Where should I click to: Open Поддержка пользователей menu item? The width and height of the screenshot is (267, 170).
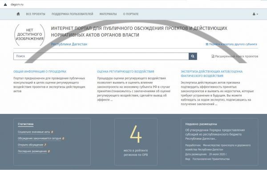click(x=73, y=14)
